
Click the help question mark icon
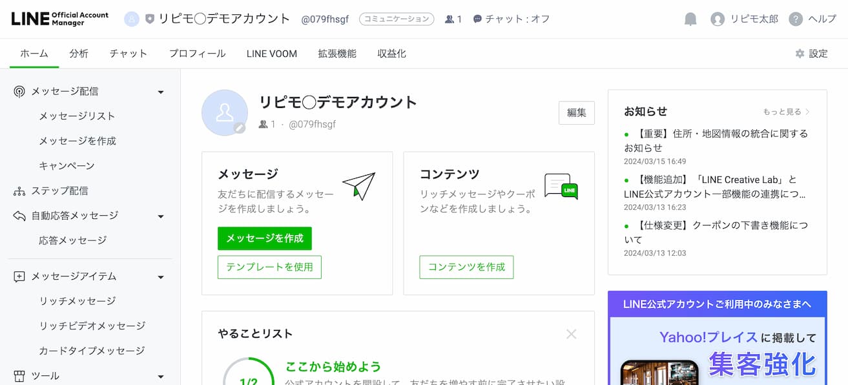pos(796,19)
